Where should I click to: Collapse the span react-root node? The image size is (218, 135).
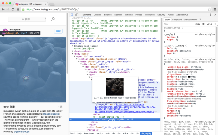pos(75,56)
